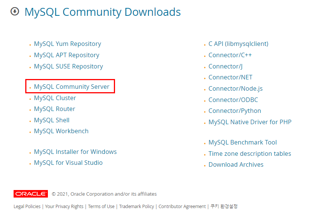
Task: Open Legal Policies in the footer
Action: tap(27, 207)
